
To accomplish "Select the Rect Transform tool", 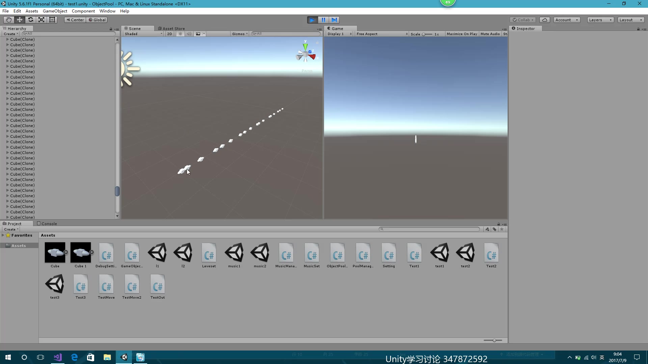I will 52,20.
